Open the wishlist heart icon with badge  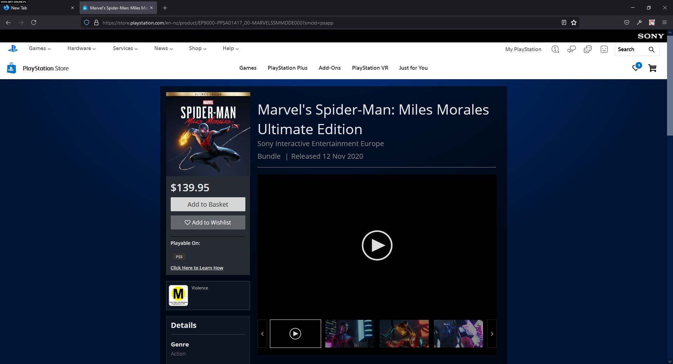pos(636,67)
